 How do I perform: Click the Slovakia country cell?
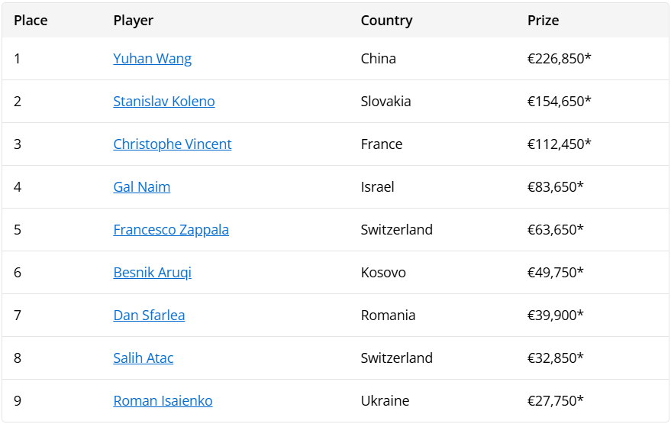(x=386, y=102)
